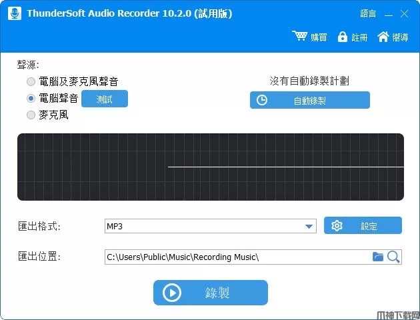Click the dropdown arrow of format list
The height and width of the screenshot is (320, 420).
309,227
